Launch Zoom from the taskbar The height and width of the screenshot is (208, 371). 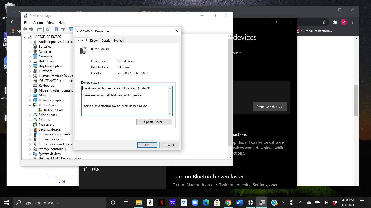click(195, 203)
